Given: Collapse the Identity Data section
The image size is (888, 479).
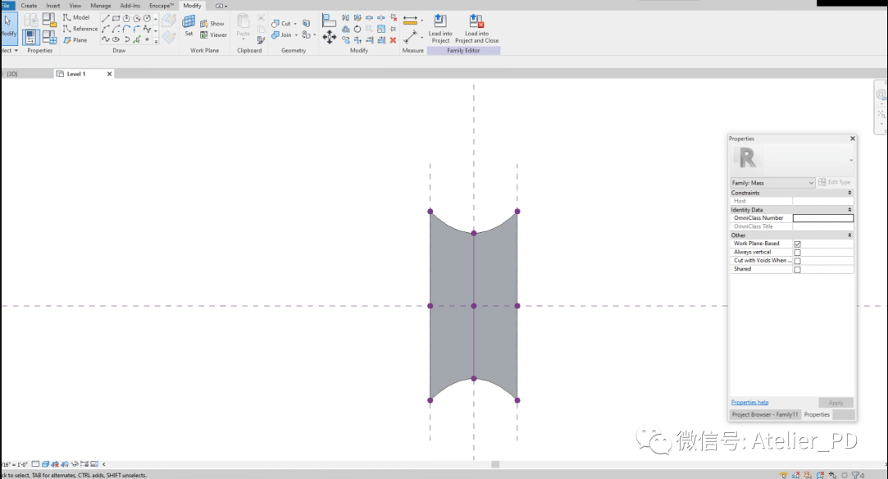Looking at the screenshot, I should click(849, 209).
